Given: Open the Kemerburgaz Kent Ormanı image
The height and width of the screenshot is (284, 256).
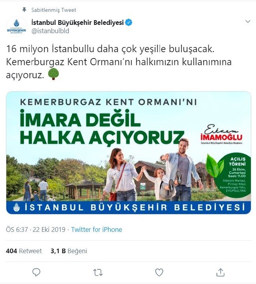Looking at the screenshot, I should (x=128, y=153).
